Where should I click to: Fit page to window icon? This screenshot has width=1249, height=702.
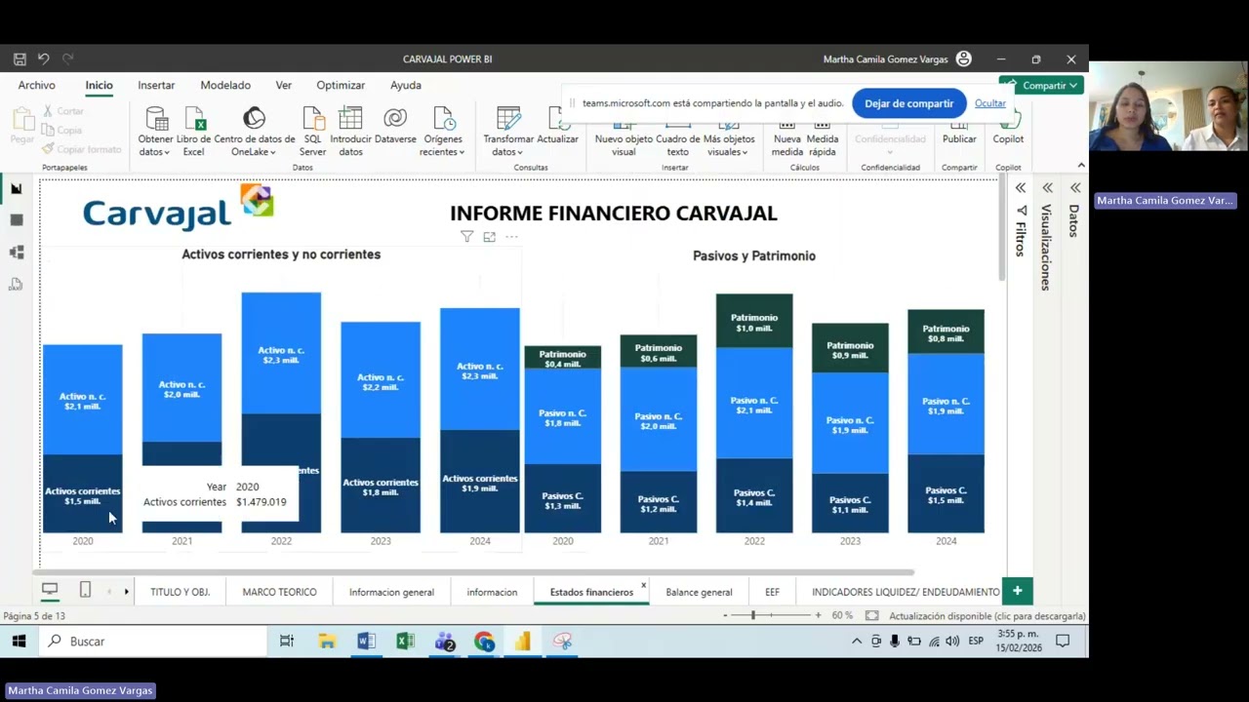pyautogui.click(x=871, y=616)
